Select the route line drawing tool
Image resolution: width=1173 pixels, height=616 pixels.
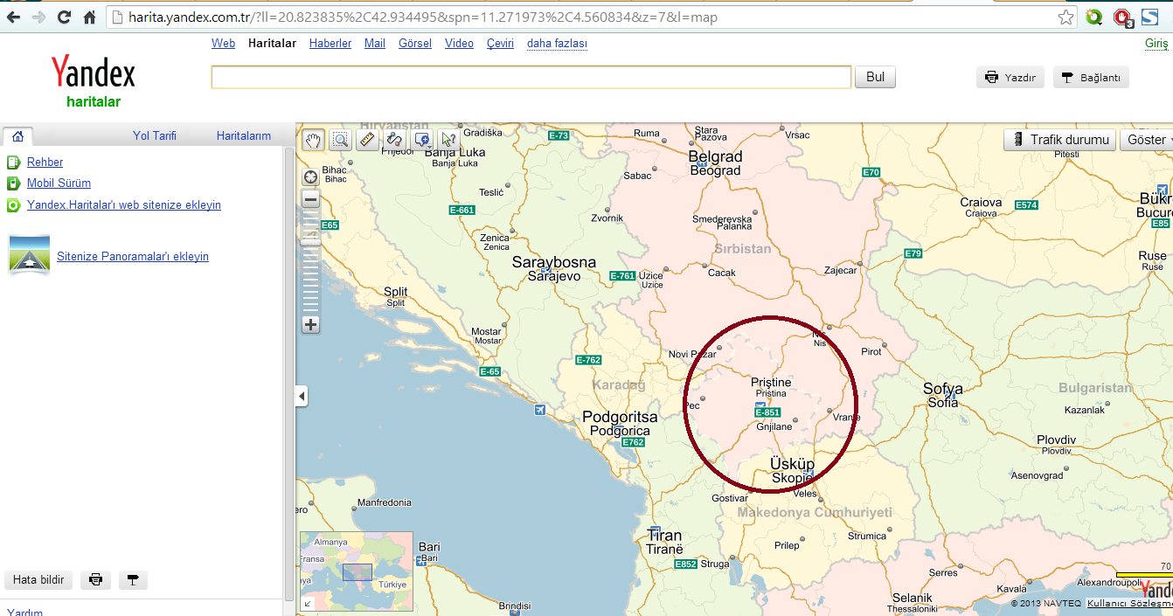pos(394,139)
